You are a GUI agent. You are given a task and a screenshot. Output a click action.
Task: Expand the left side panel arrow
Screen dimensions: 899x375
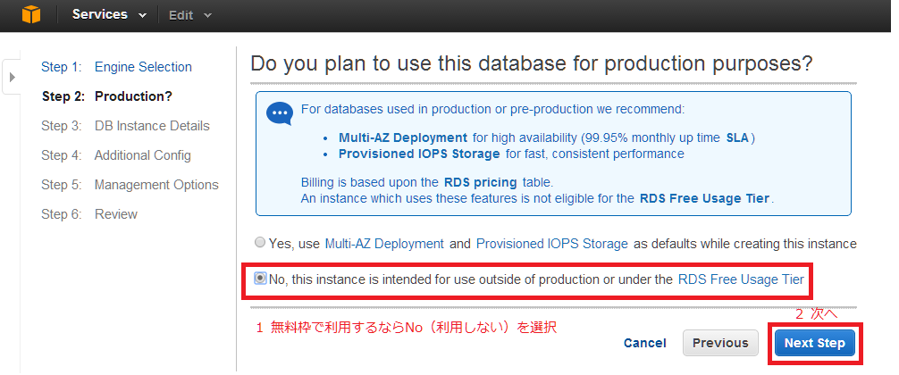(x=12, y=78)
